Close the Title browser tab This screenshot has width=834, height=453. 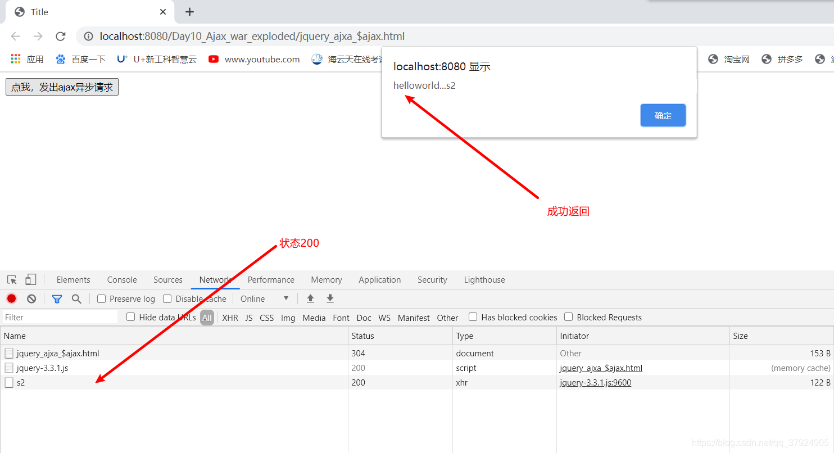point(163,12)
